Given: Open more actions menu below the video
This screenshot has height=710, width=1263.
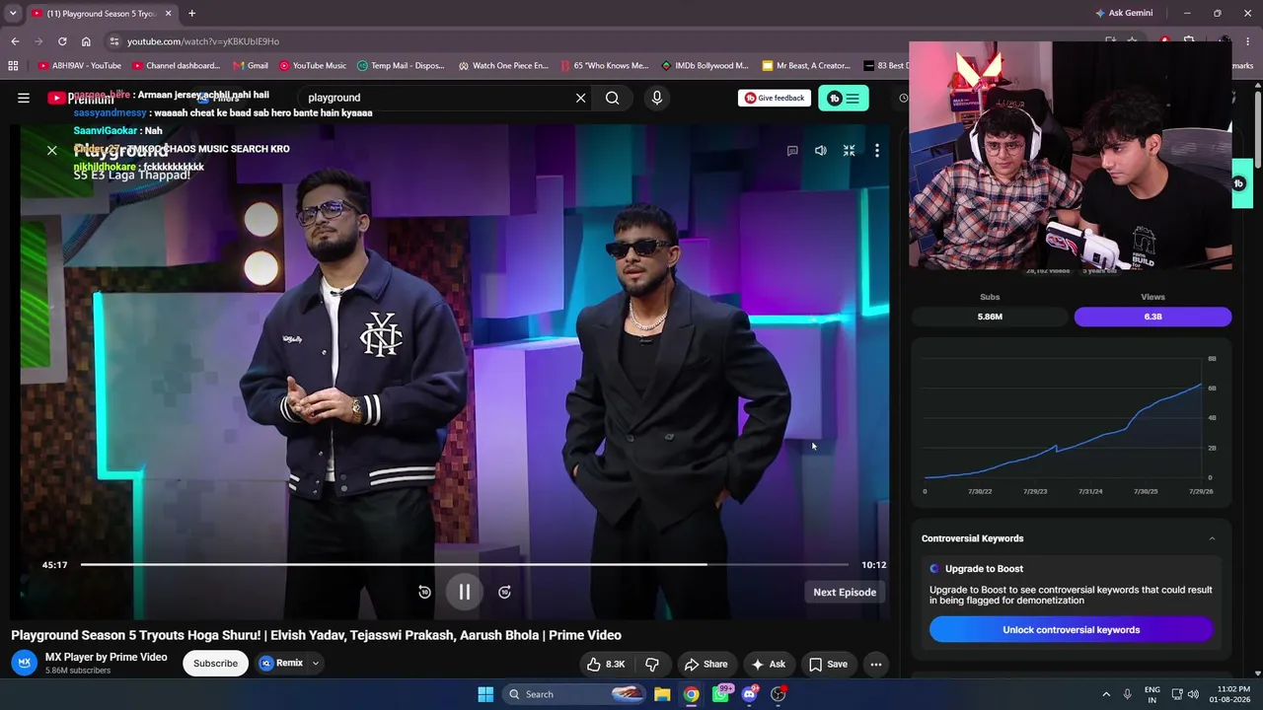Looking at the screenshot, I should pyautogui.click(x=875, y=664).
